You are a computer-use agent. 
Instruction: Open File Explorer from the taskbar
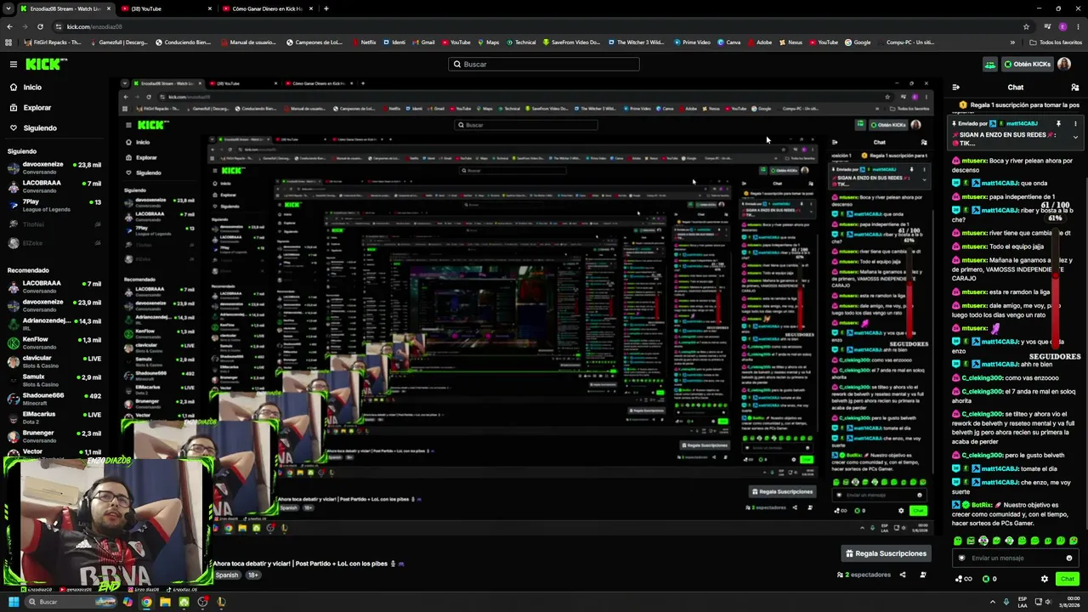(165, 602)
